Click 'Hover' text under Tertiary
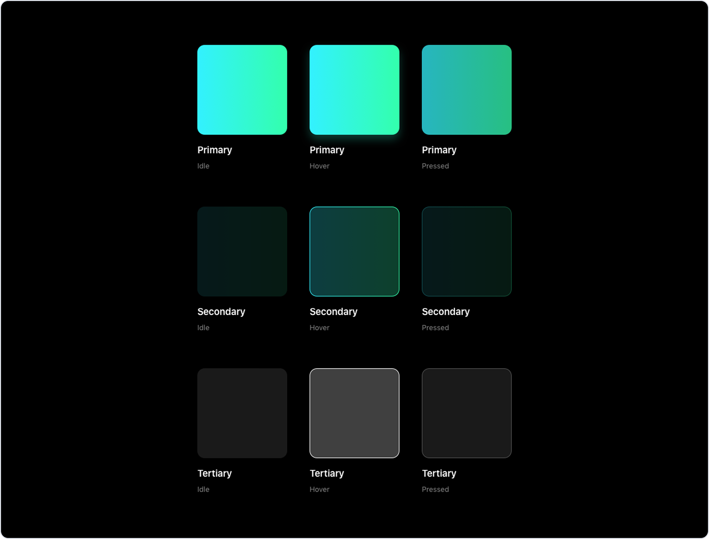 pos(319,490)
